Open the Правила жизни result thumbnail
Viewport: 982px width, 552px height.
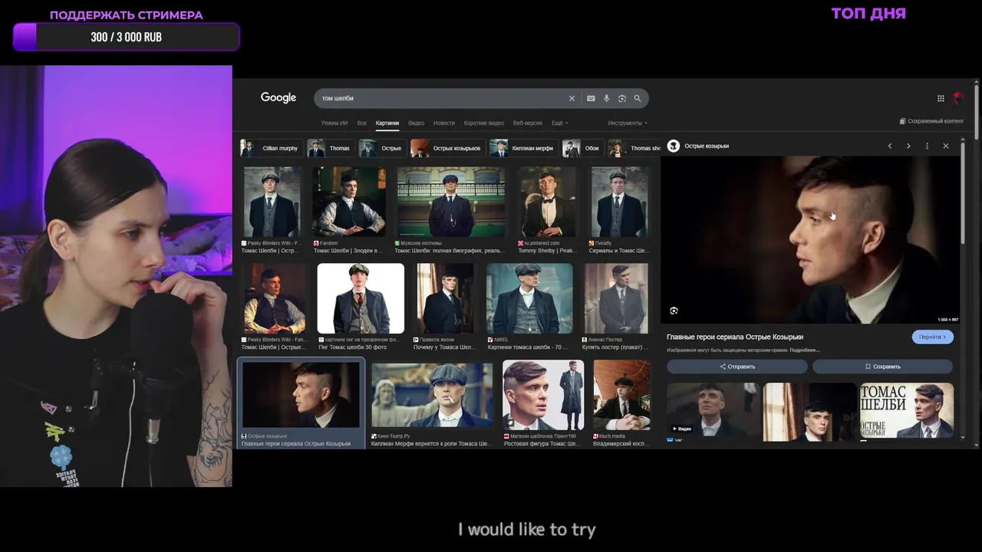(x=445, y=298)
